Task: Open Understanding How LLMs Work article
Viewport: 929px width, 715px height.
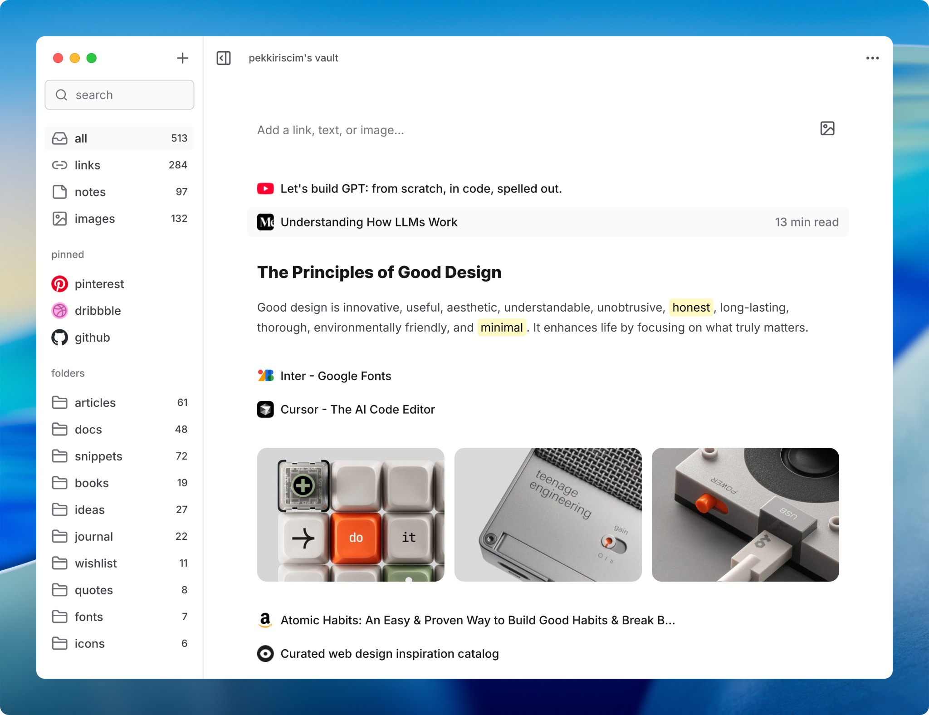Action: (369, 222)
